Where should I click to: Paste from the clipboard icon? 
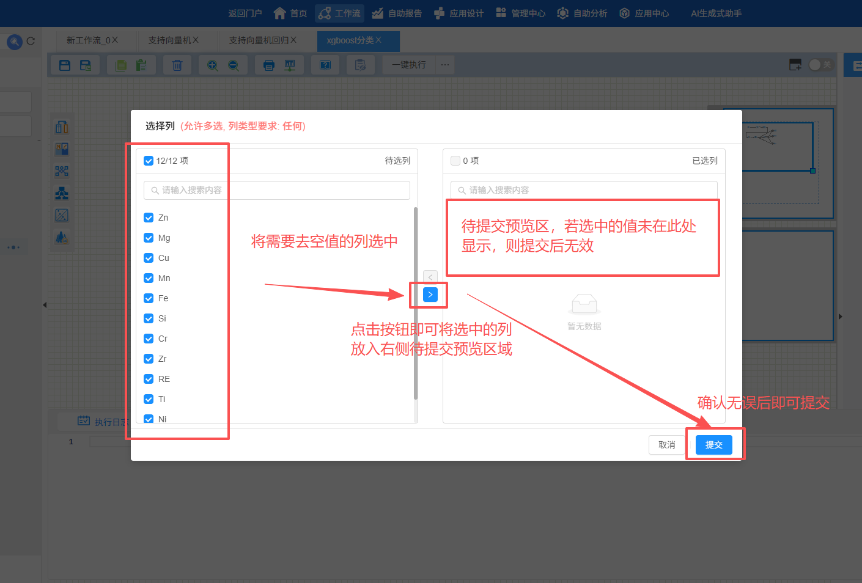coord(142,65)
